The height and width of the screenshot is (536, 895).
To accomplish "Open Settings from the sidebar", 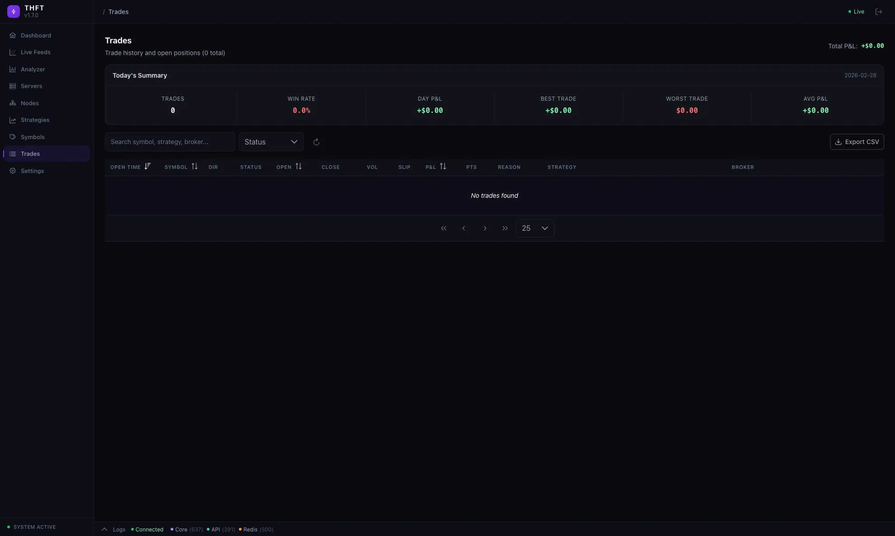I will 32,171.
